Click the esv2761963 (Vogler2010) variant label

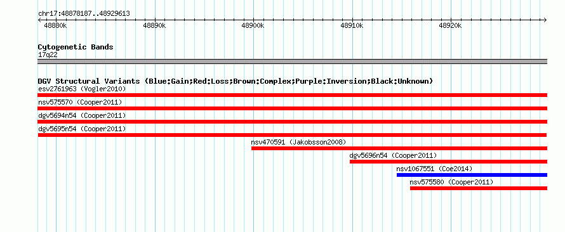[x=82, y=89]
